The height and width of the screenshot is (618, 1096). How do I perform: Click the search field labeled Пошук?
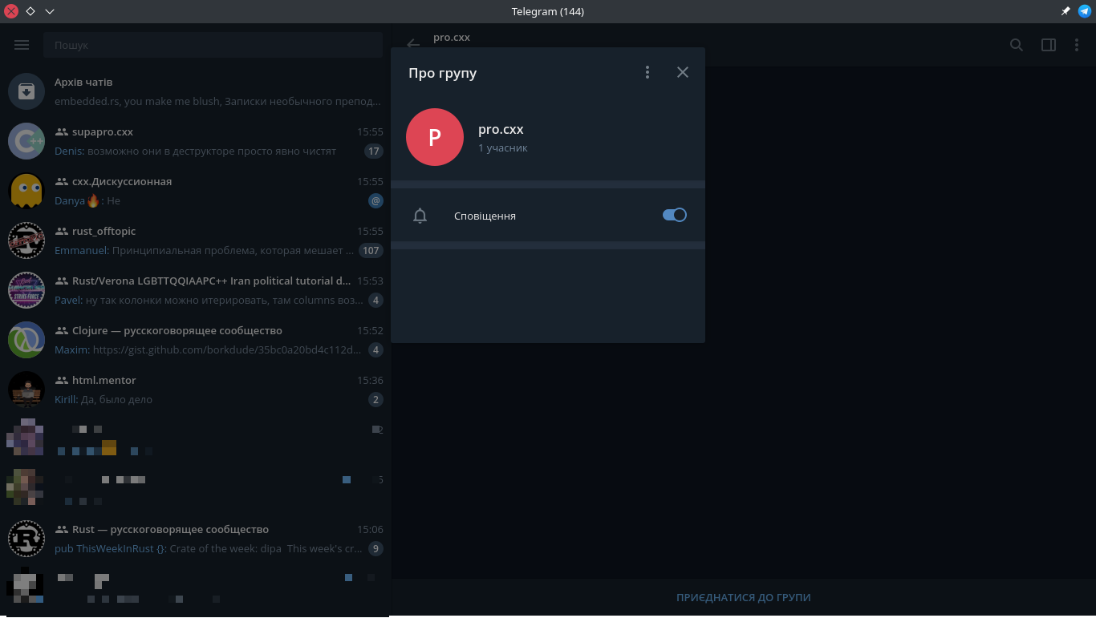[x=213, y=45]
